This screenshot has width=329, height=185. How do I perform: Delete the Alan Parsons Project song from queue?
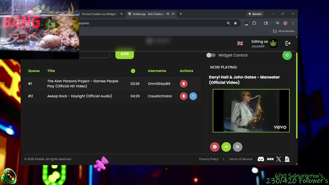coord(184,84)
